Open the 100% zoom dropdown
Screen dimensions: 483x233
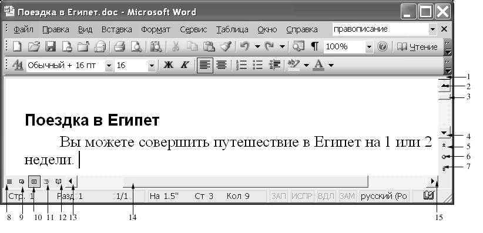pyautogui.click(x=369, y=47)
